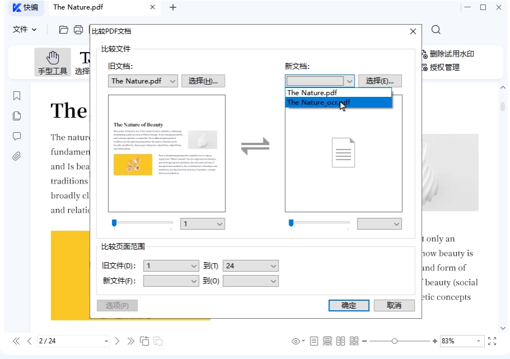Open the attachments paperclip panel

[17, 156]
